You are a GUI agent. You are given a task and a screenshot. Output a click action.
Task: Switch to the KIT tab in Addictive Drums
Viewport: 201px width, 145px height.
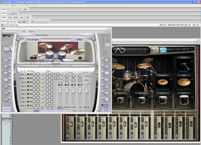pyautogui.click(x=163, y=50)
